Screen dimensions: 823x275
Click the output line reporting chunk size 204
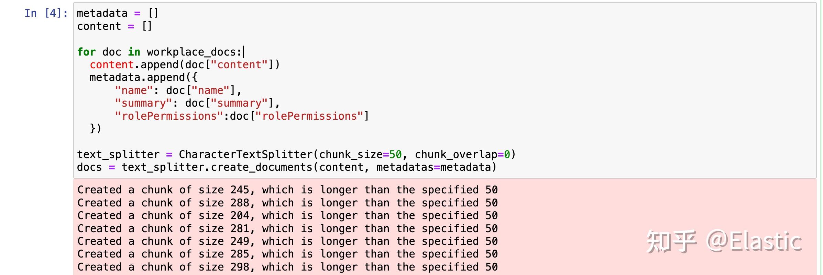[287, 216]
